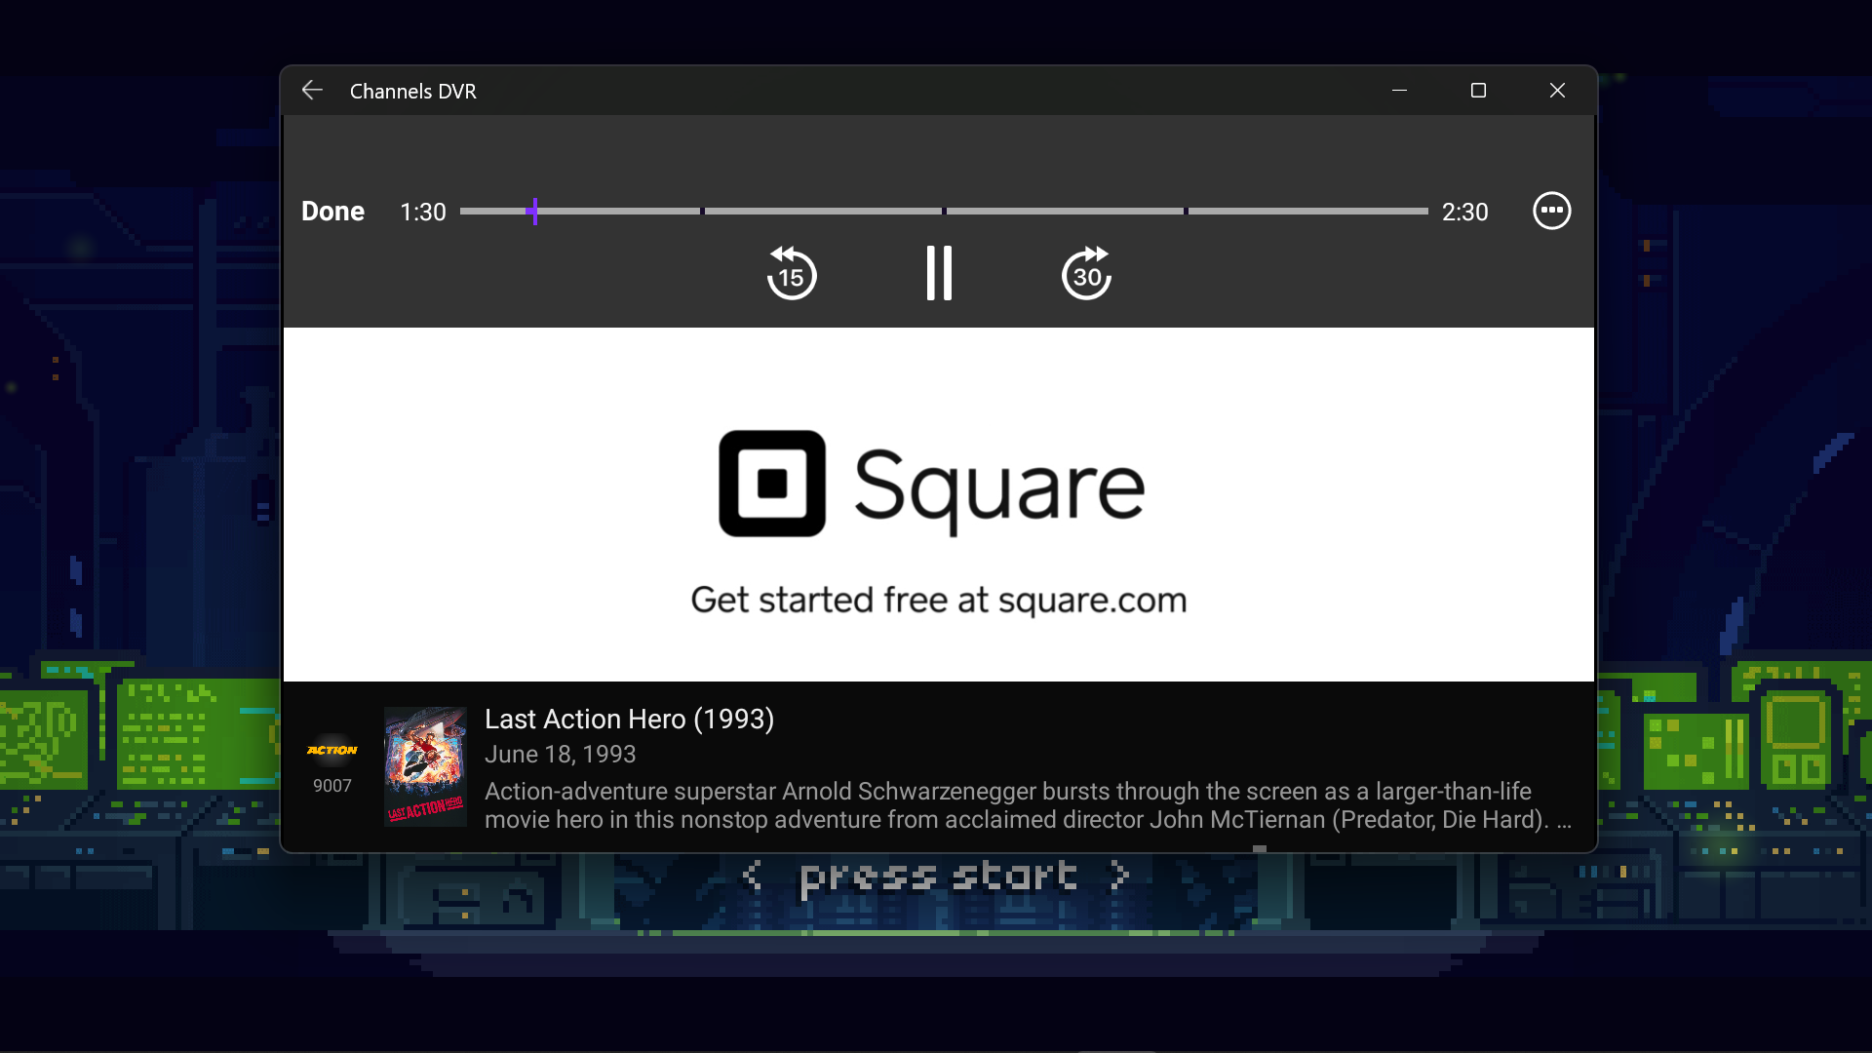Skip forward 30 seconds
1872x1053 pixels.
tap(1086, 274)
